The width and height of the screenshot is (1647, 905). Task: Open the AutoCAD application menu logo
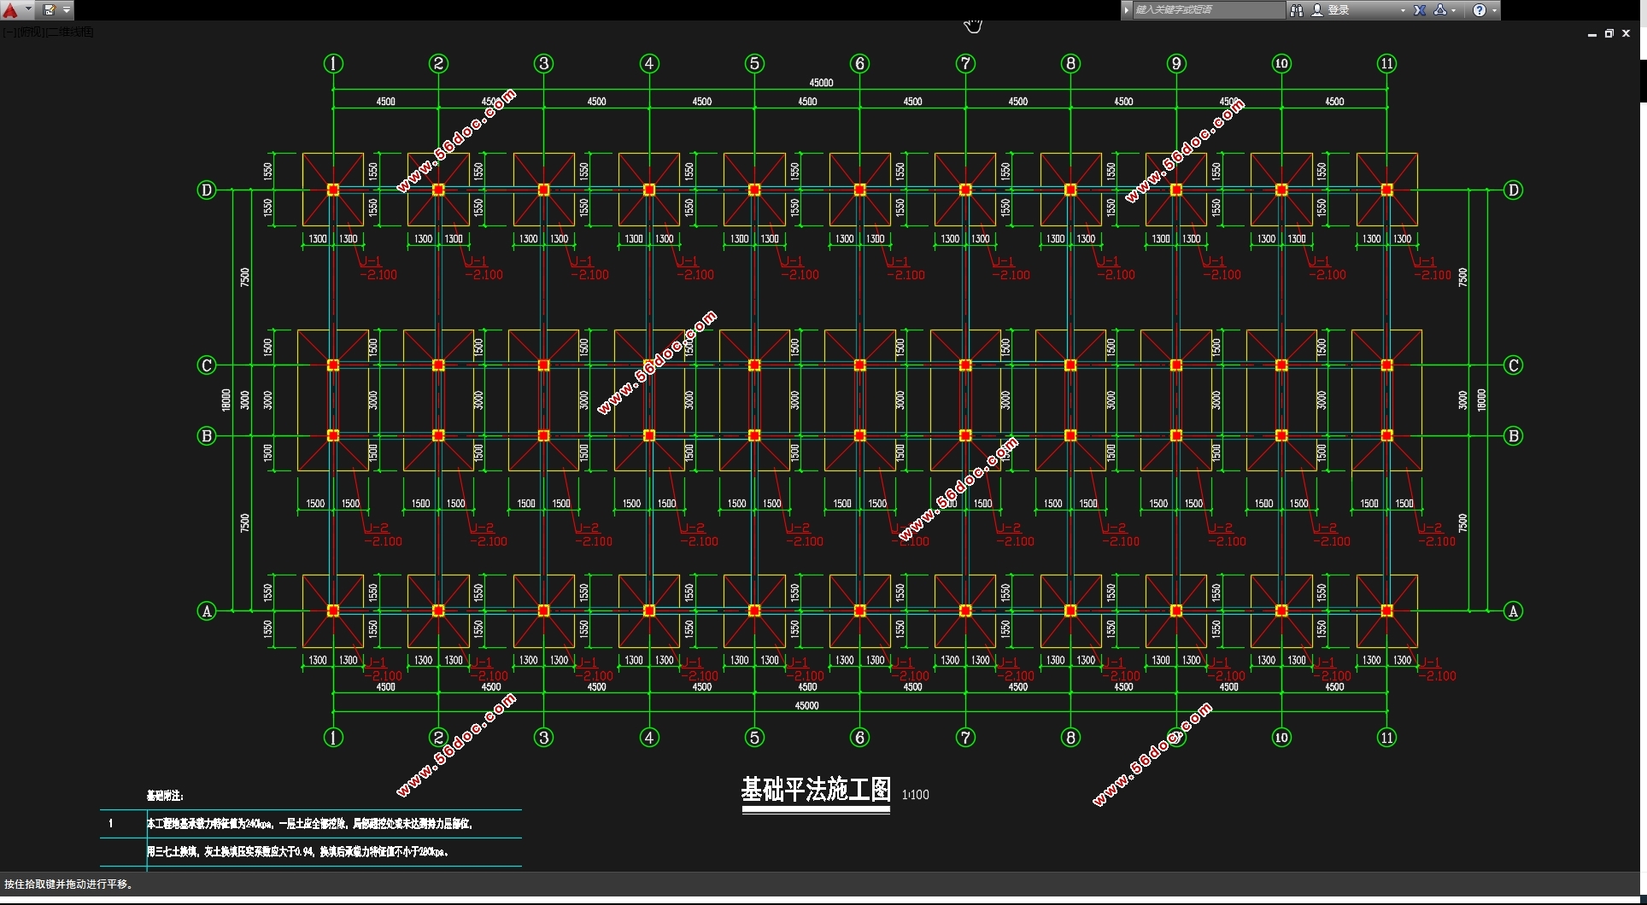pyautogui.click(x=10, y=10)
